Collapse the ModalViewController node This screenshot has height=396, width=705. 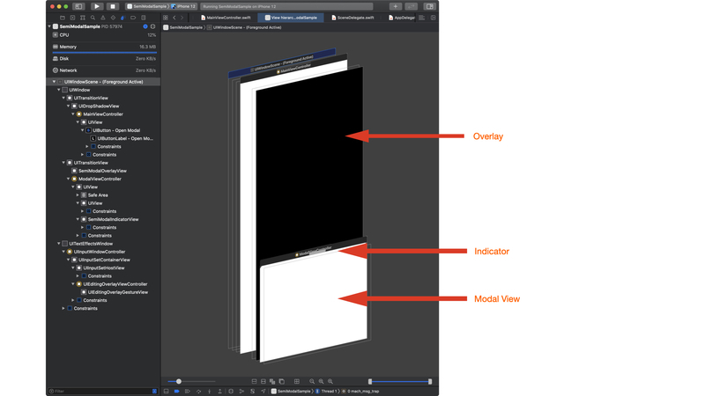pos(69,179)
